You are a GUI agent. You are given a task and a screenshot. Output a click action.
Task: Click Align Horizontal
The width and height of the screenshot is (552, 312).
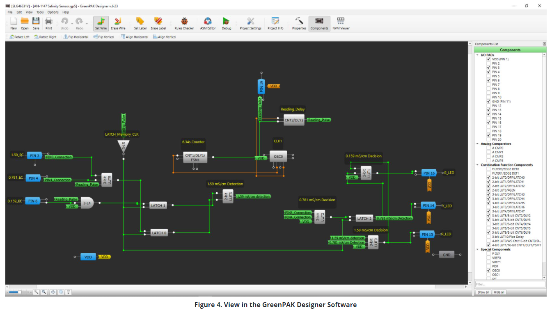pos(134,37)
